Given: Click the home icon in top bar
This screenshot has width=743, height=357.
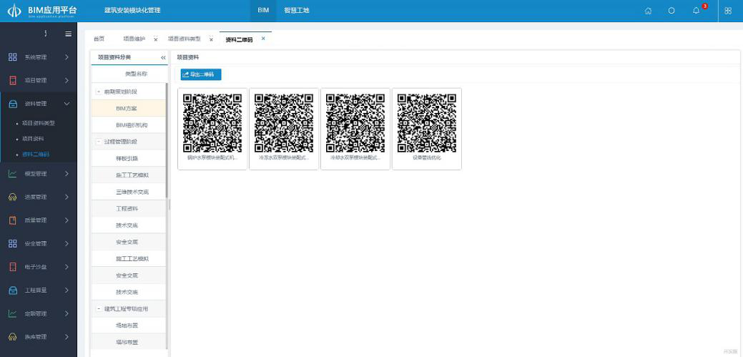Looking at the screenshot, I should pyautogui.click(x=648, y=11).
